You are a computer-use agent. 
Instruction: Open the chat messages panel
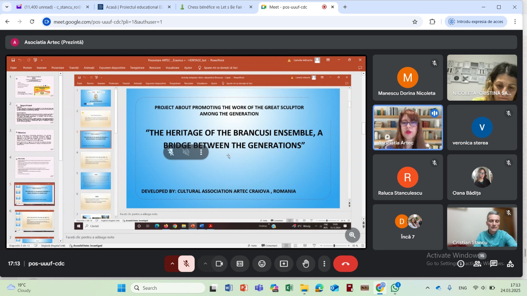pos(493,264)
